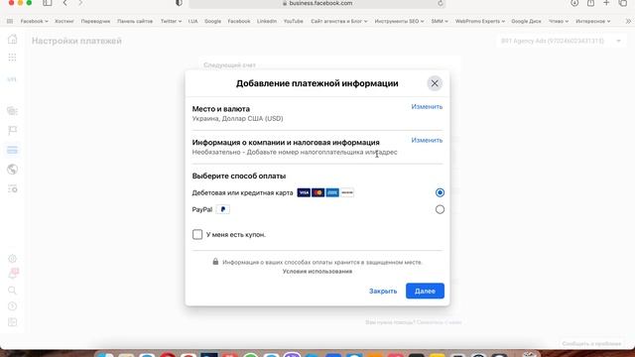This screenshot has width=635, height=357.
Task: Click the Visa card logo
Action: [304, 192]
